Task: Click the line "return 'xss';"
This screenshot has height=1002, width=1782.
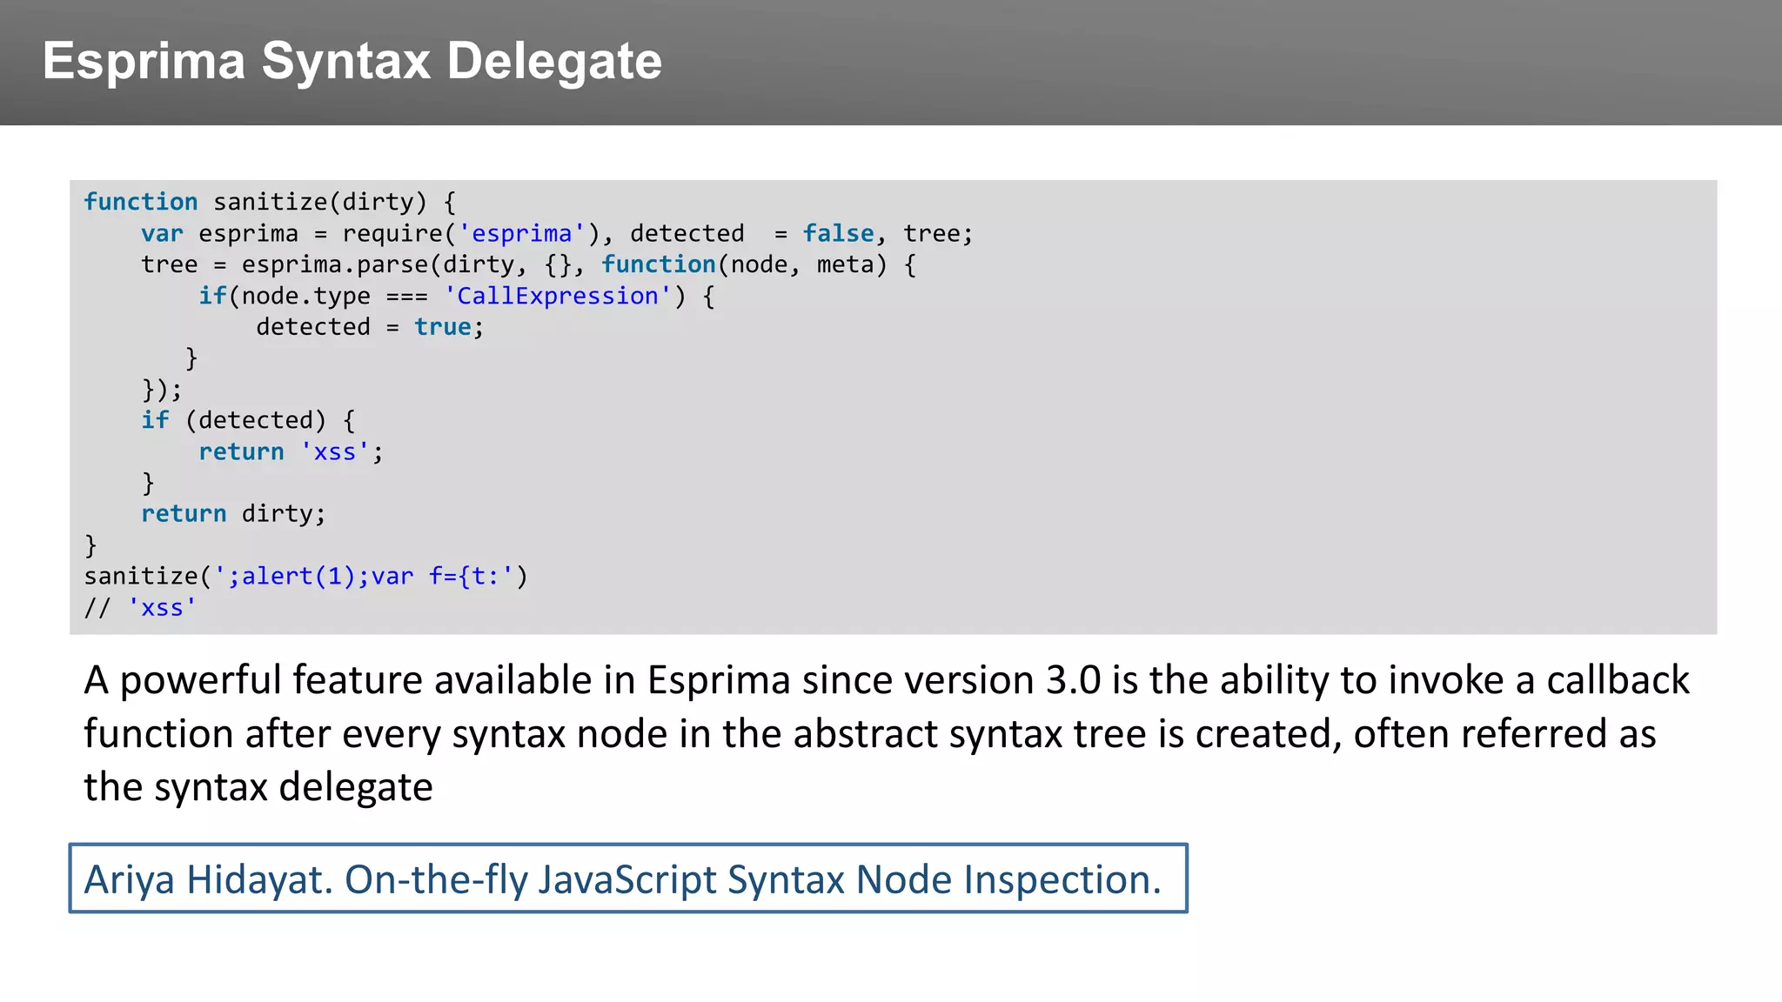Action: 291,452
